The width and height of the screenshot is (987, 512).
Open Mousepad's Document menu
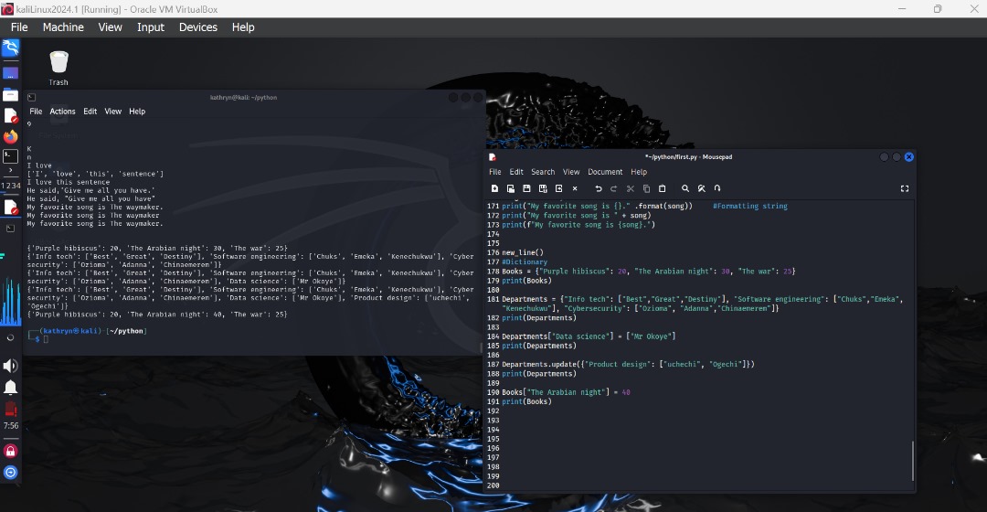point(605,172)
